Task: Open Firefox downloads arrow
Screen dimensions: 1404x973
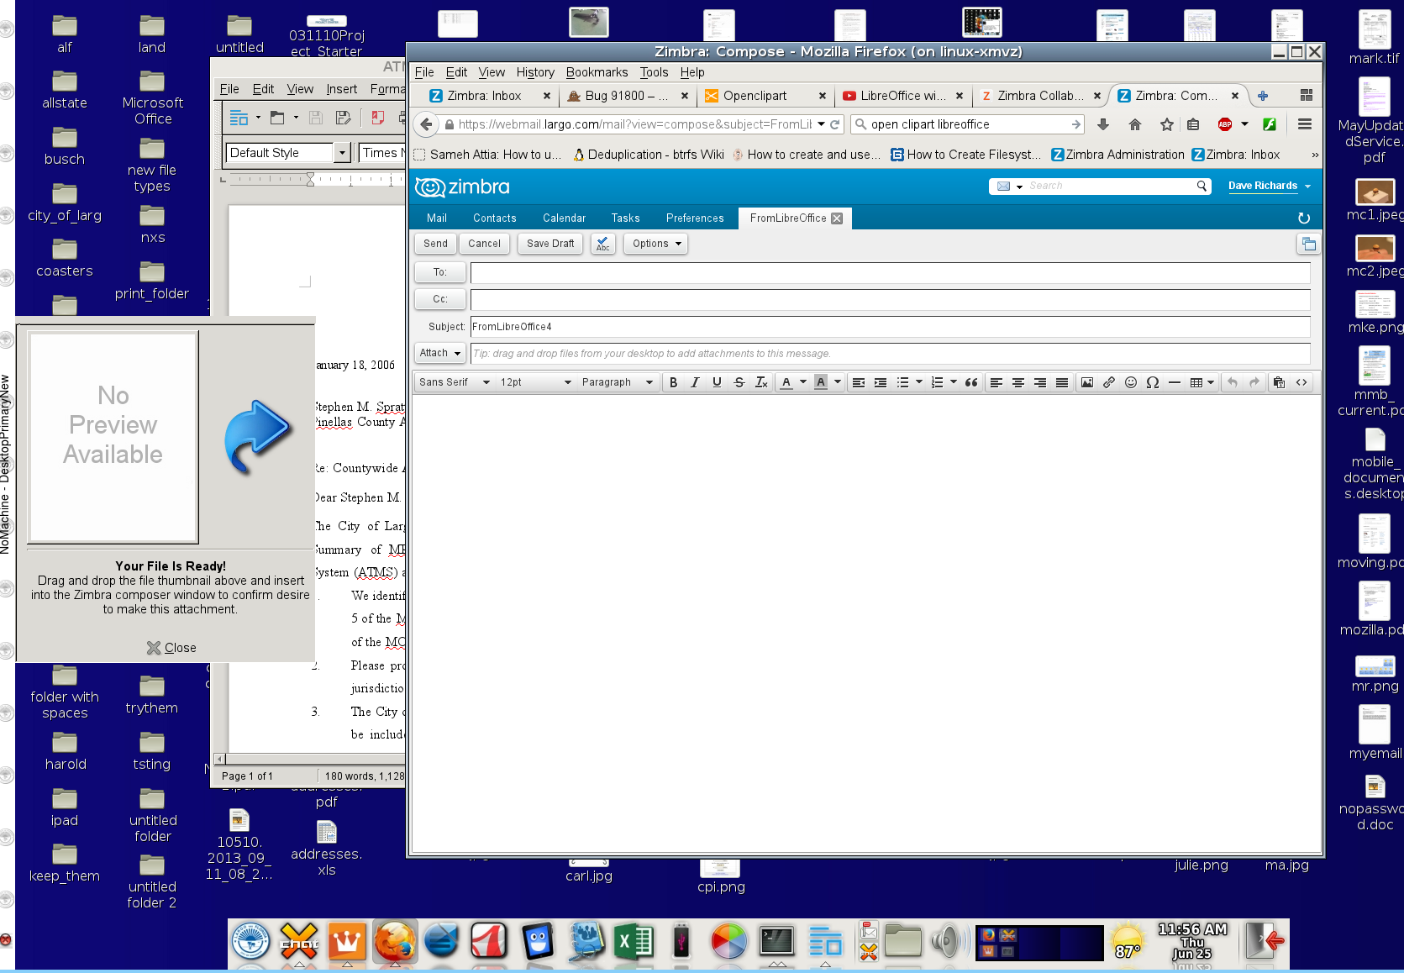Action: 1103,124
